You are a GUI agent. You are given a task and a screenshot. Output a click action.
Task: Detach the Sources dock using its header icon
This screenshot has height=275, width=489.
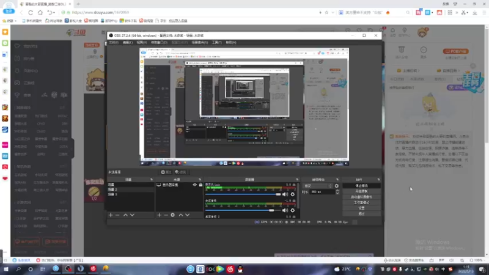click(200, 180)
